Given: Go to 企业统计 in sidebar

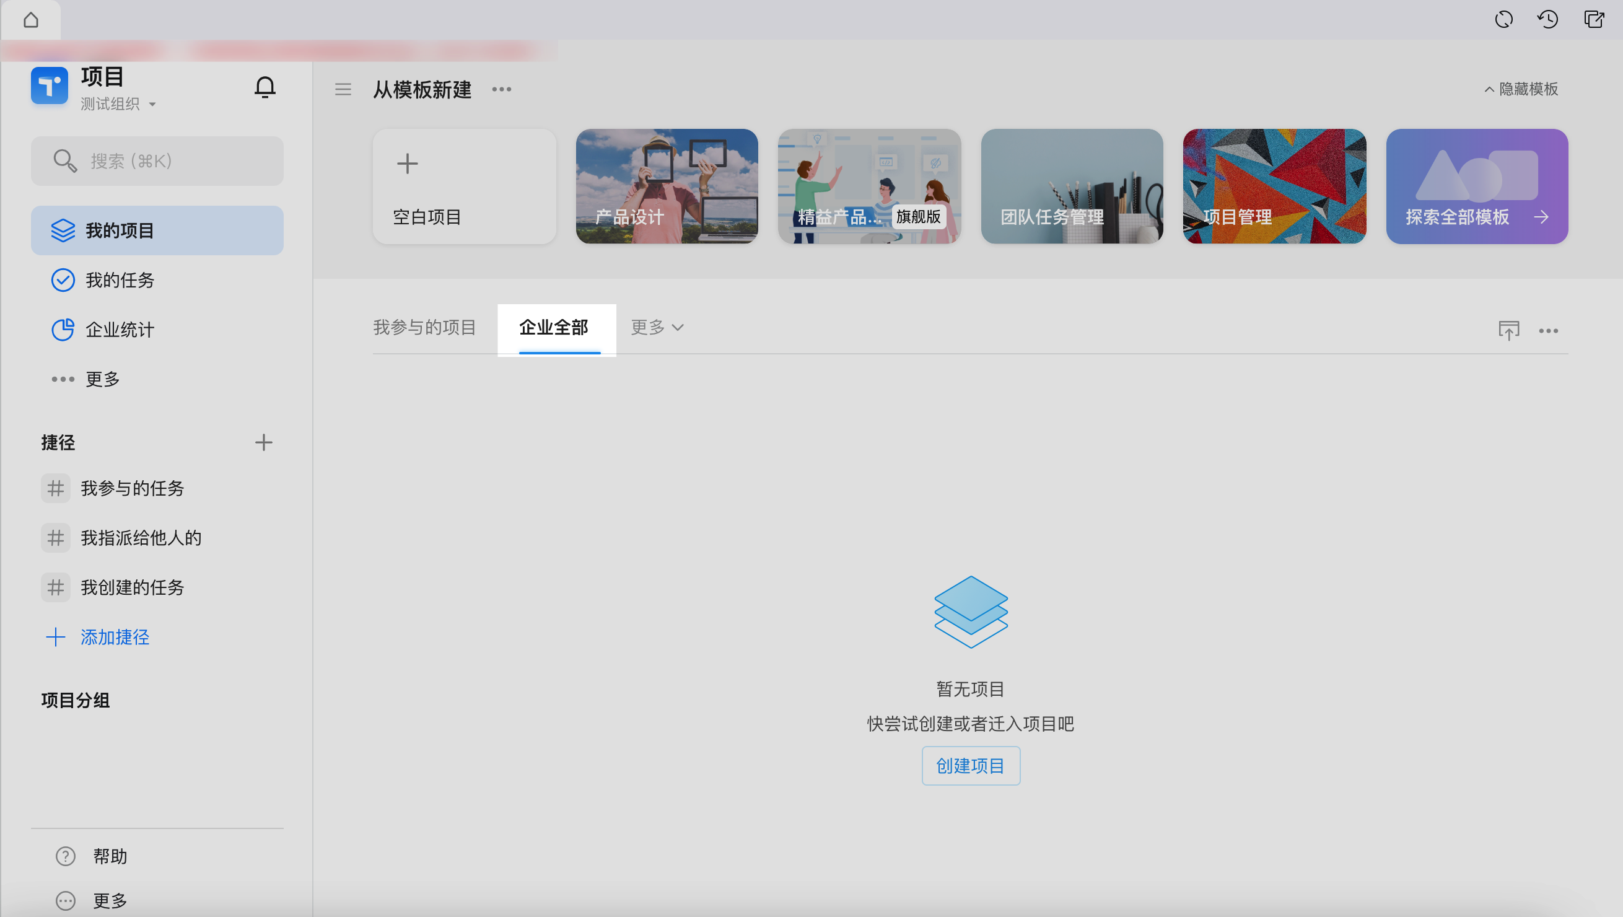Looking at the screenshot, I should point(157,330).
